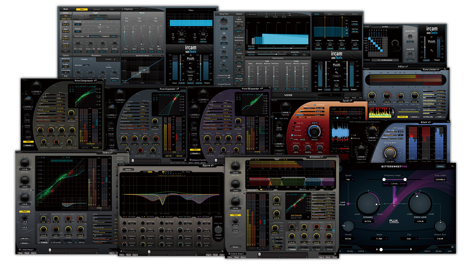475x267 pixels.
Task: Click the Epure v3 Bypass button
Action: tap(128, 170)
